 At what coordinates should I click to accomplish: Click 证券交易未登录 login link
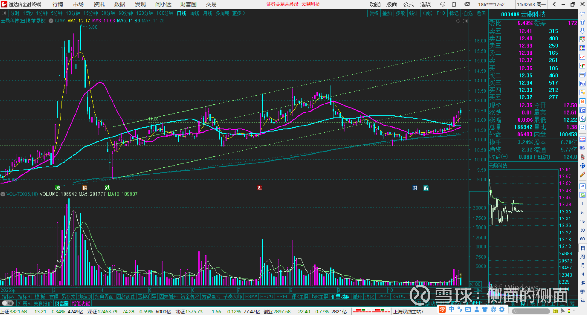pyautogui.click(x=282, y=4)
